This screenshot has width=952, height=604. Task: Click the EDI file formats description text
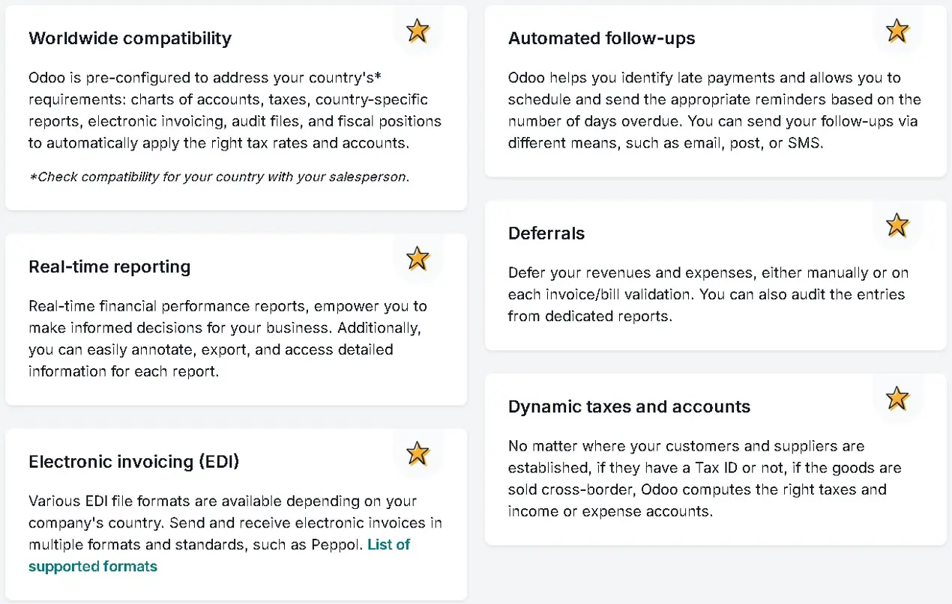click(235, 522)
